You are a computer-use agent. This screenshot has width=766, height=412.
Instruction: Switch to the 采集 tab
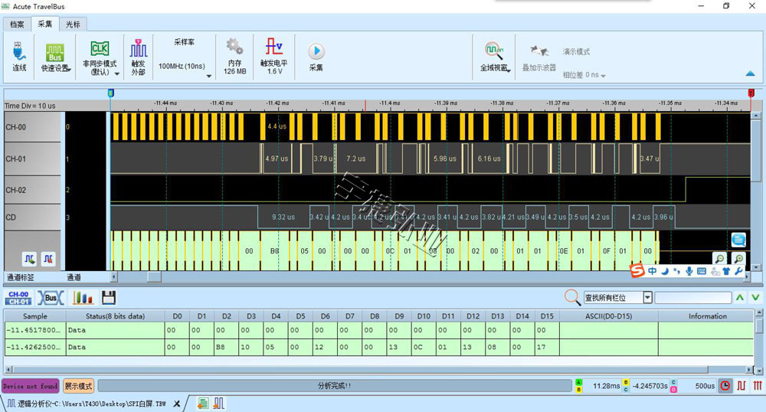[45, 24]
